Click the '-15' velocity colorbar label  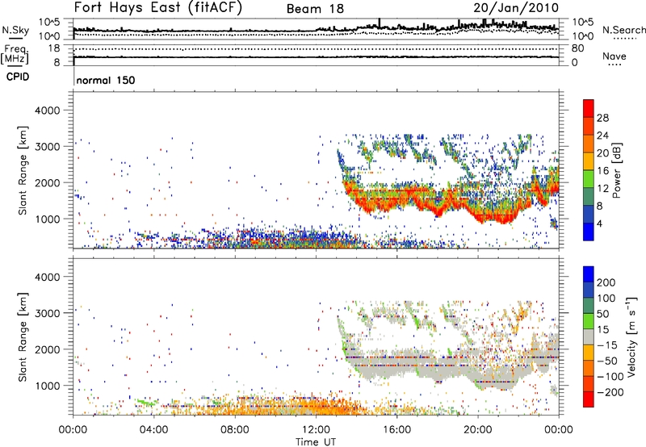(x=607, y=345)
